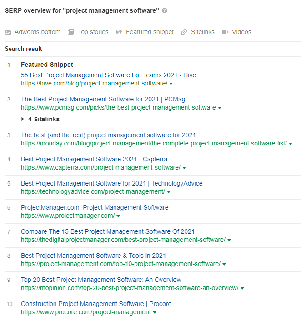Select the Top stories feature label

tap(93, 32)
